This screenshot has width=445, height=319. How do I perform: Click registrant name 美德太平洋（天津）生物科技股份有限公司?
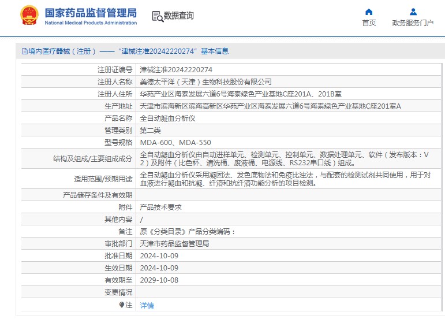tap(205, 81)
